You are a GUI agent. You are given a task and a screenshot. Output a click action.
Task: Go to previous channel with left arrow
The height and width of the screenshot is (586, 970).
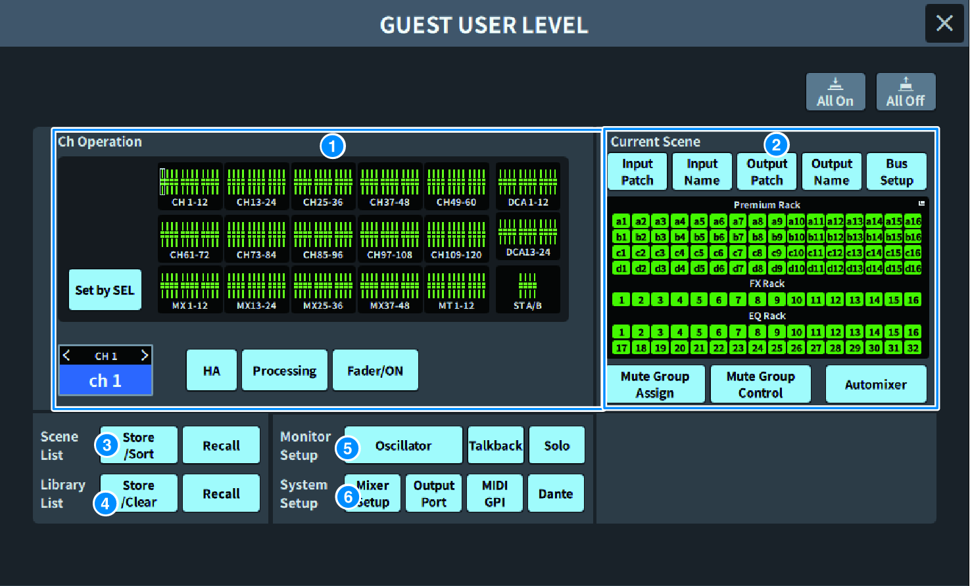tap(66, 355)
